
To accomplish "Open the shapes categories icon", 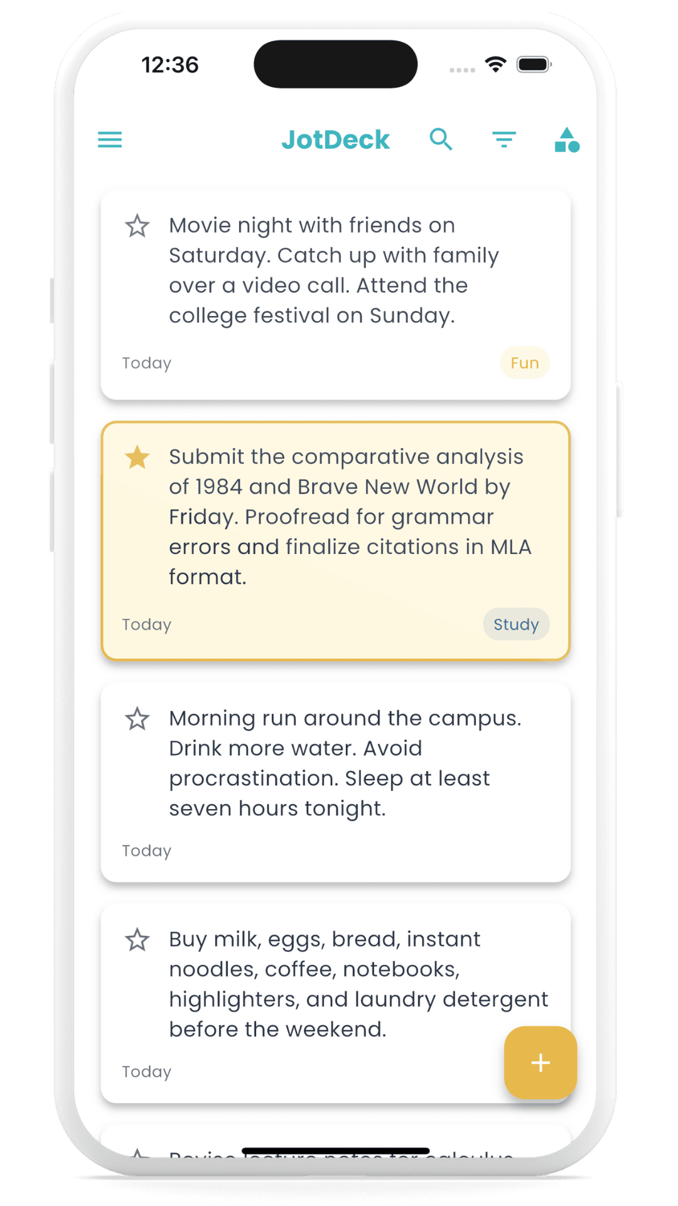I will [x=567, y=139].
